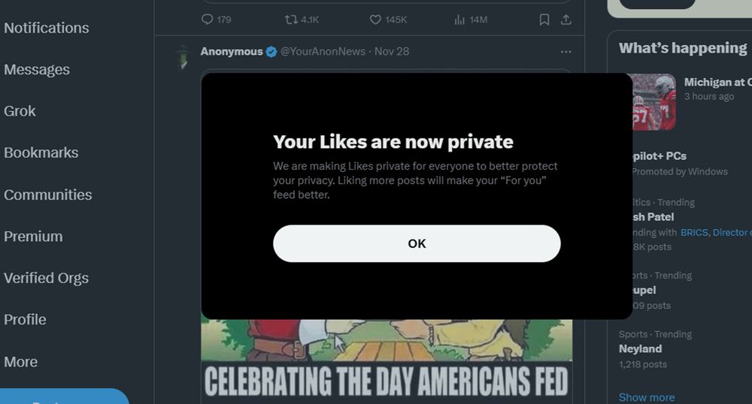The width and height of the screenshot is (752, 404).
Task: Open Bookmarks from the left navigation
Action: click(x=41, y=152)
